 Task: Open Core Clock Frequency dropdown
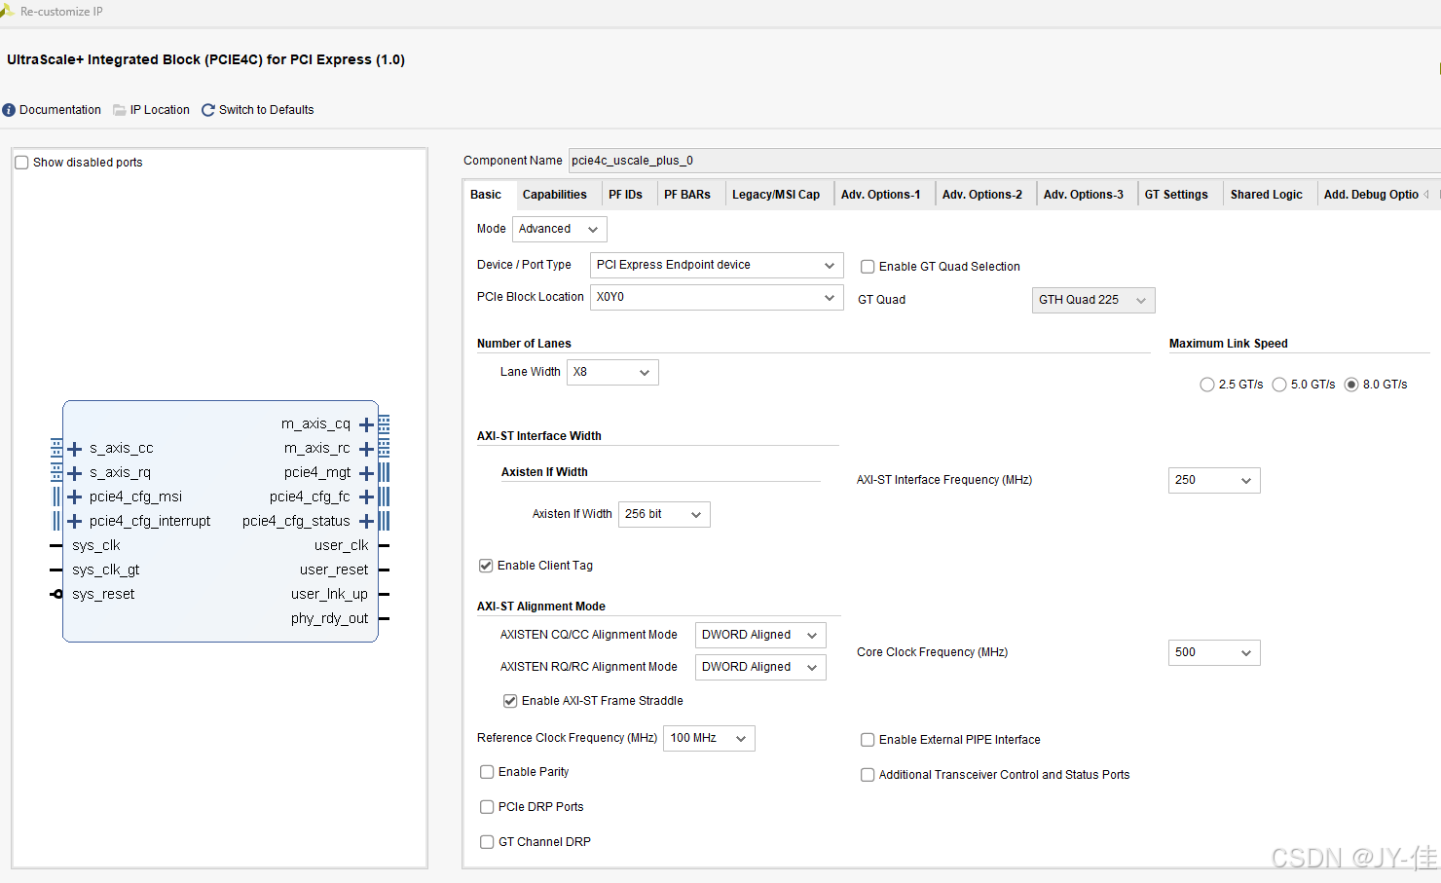(1214, 652)
